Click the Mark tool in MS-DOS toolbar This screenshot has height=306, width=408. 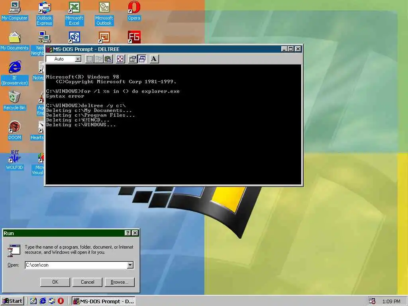click(x=90, y=59)
